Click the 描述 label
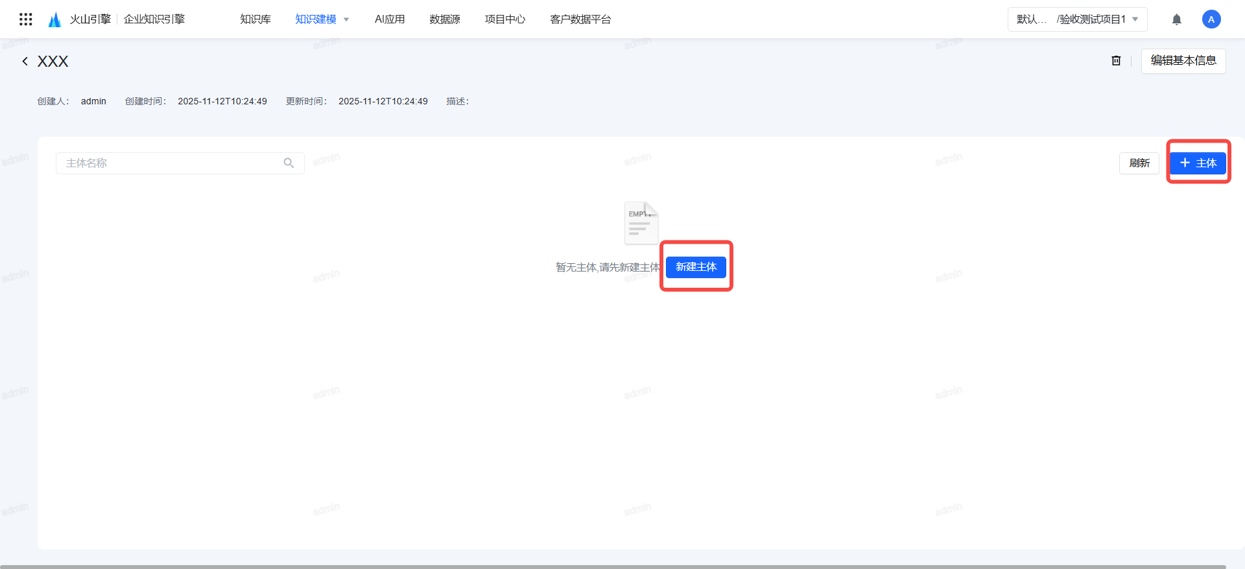The image size is (1245, 569). coord(457,101)
